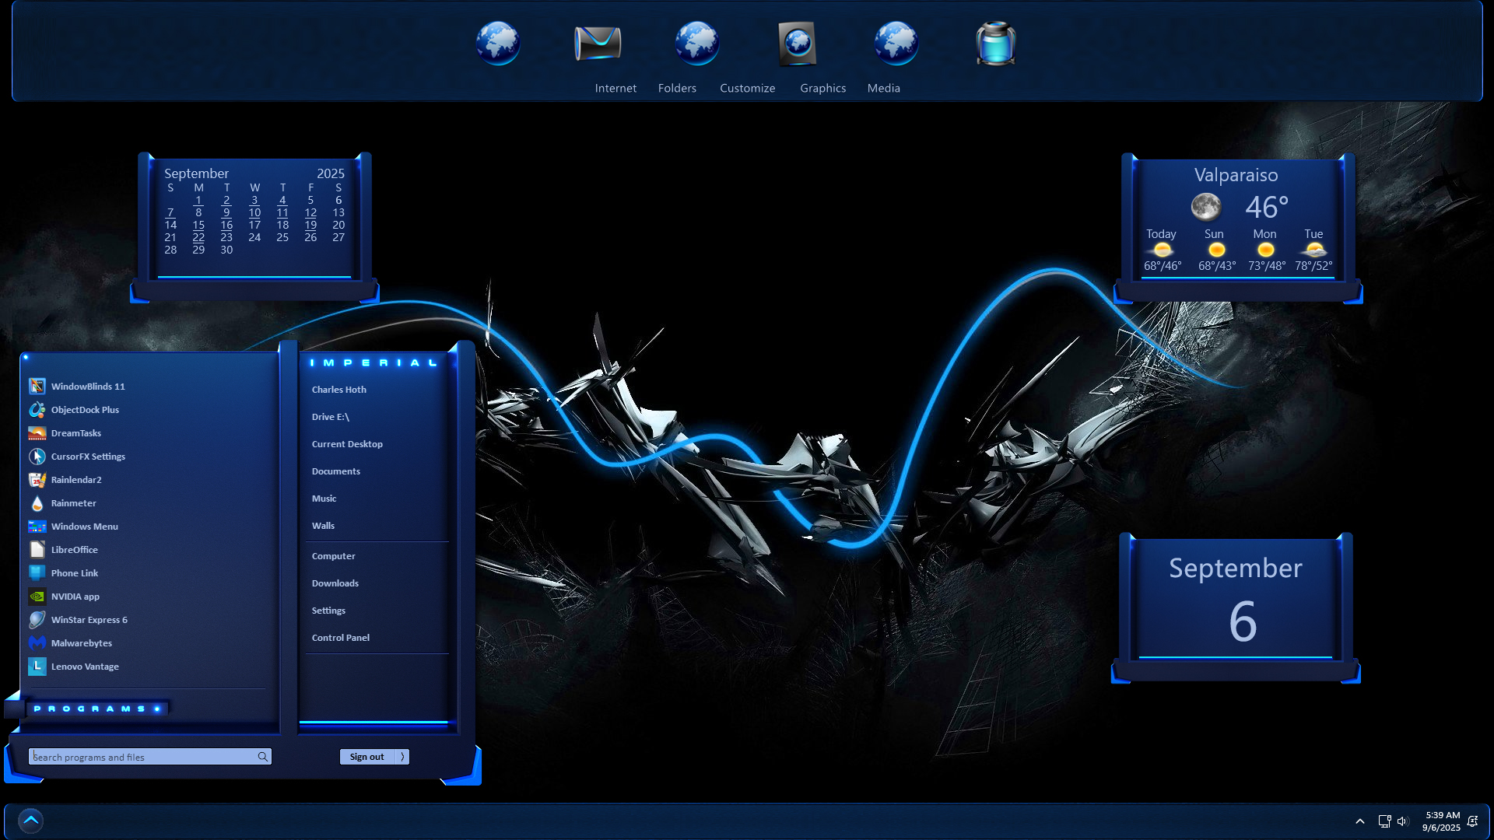Image resolution: width=1494 pixels, height=840 pixels.
Task: Launch ObjectDock Plus
Action: pyautogui.click(x=84, y=410)
